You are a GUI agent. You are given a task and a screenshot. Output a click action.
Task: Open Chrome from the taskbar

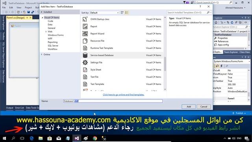coord(95,138)
